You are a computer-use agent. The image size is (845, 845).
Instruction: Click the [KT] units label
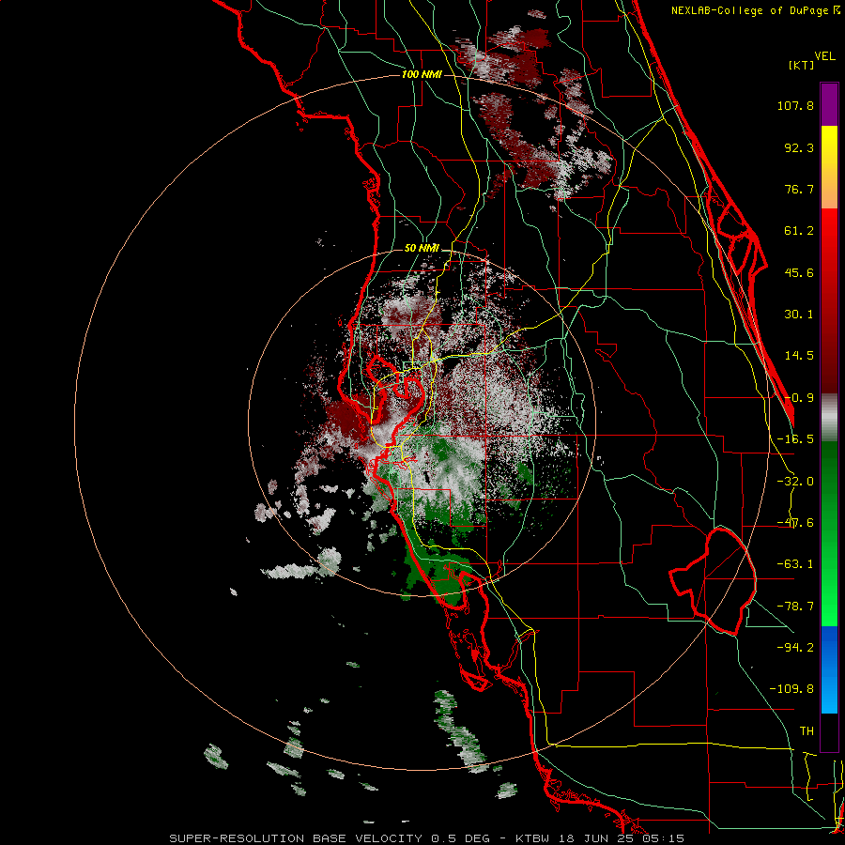coord(802,65)
